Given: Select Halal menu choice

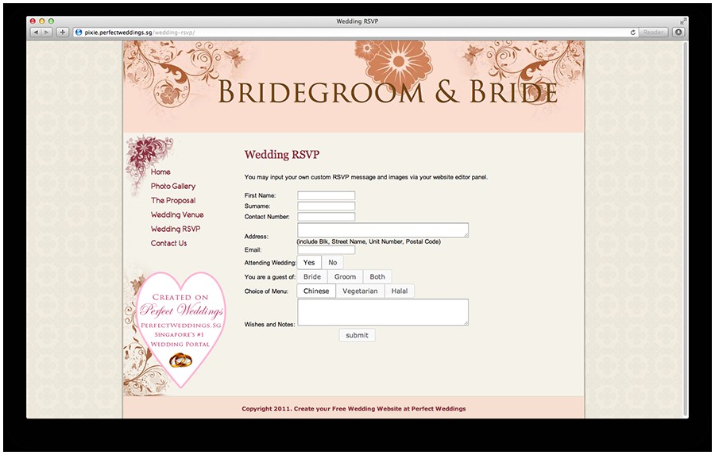Looking at the screenshot, I should [400, 291].
